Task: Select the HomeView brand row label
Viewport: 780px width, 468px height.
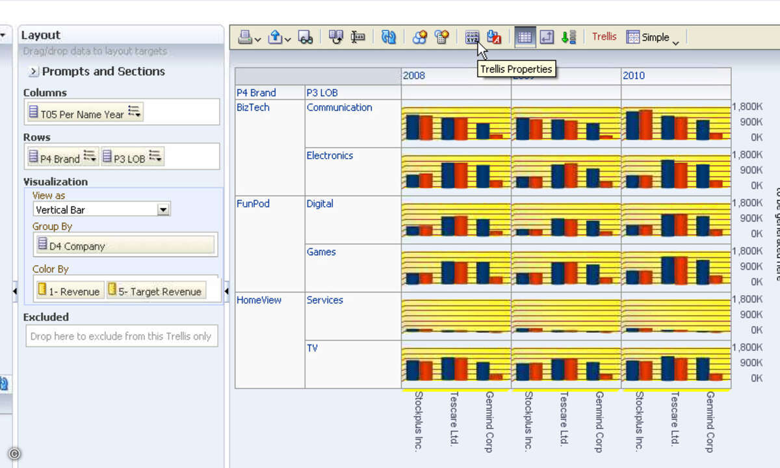Action: [259, 300]
